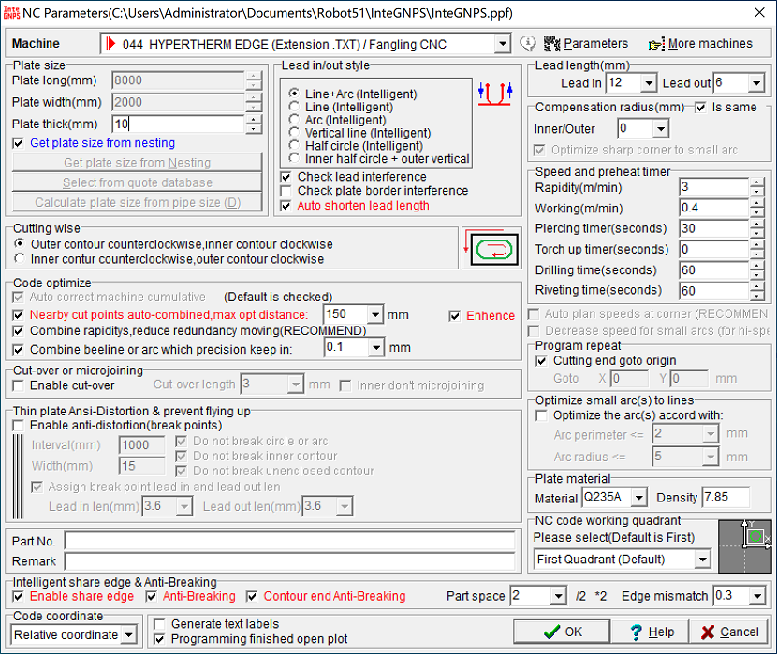777x654 pixels.
Task: Uncheck Cutting end goto origin
Action: (542, 360)
